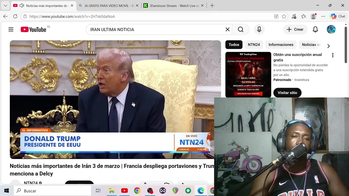Click the video title Noticias más importantes de Irán
This screenshot has width=349, height=196.
(112, 170)
